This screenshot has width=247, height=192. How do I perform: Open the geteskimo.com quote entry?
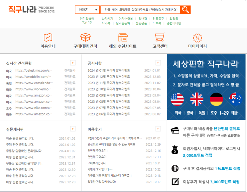pyautogui.click(x=34, y=71)
